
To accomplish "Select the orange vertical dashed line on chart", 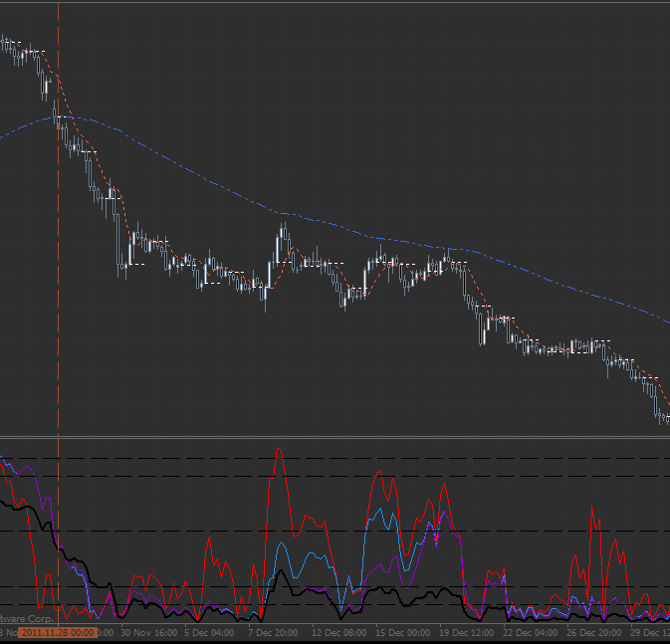I will (x=59, y=299).
